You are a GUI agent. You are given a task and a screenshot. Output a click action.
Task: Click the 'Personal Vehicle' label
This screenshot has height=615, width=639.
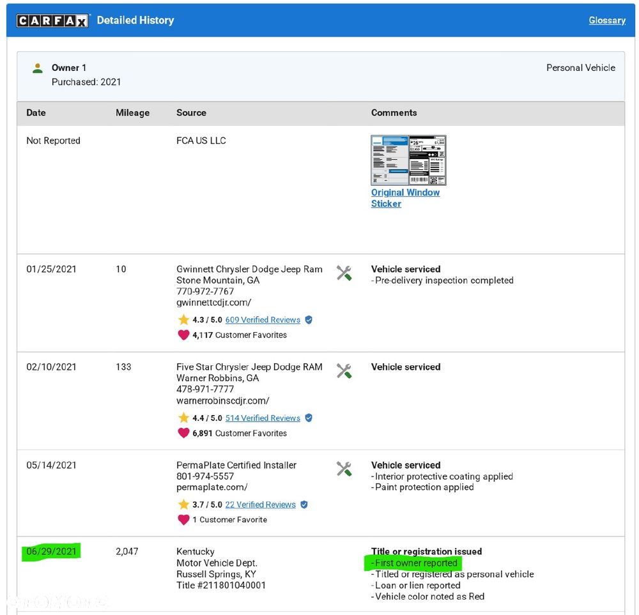(581, 68)
